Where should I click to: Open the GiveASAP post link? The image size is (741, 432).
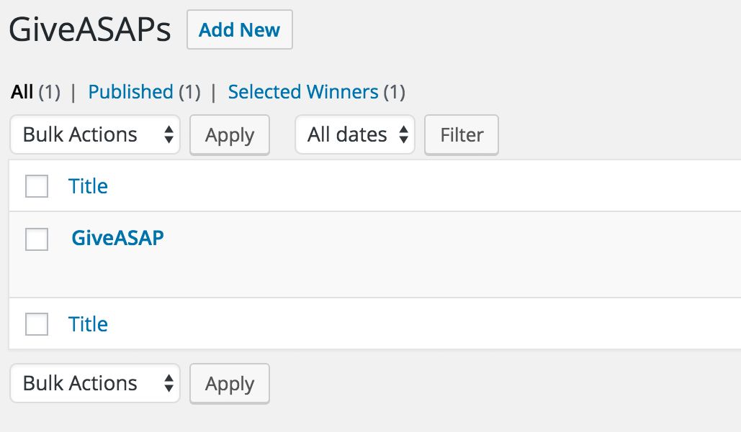pos(117,238)
